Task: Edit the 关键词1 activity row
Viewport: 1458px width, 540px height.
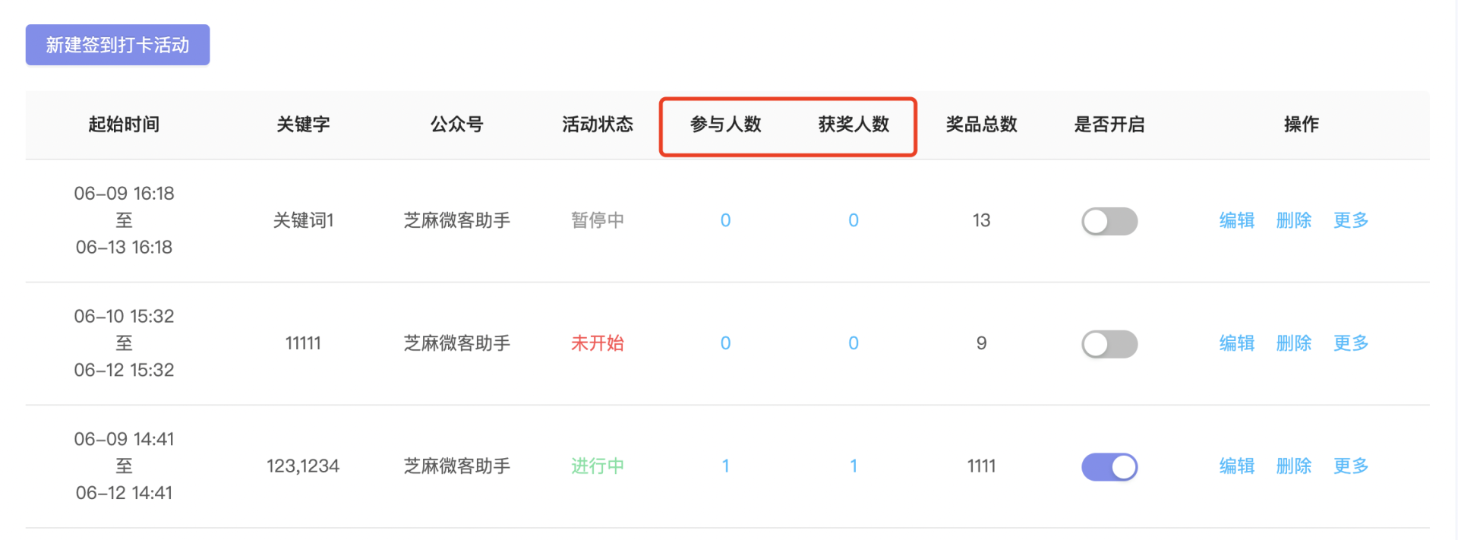Action: [x=1236, y=220]
